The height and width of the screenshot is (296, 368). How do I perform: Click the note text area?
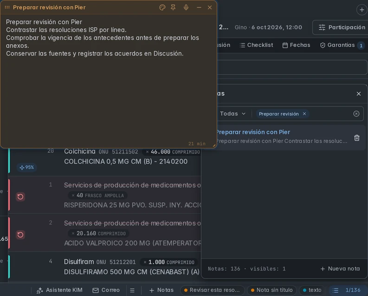click(x=109, y=80)
